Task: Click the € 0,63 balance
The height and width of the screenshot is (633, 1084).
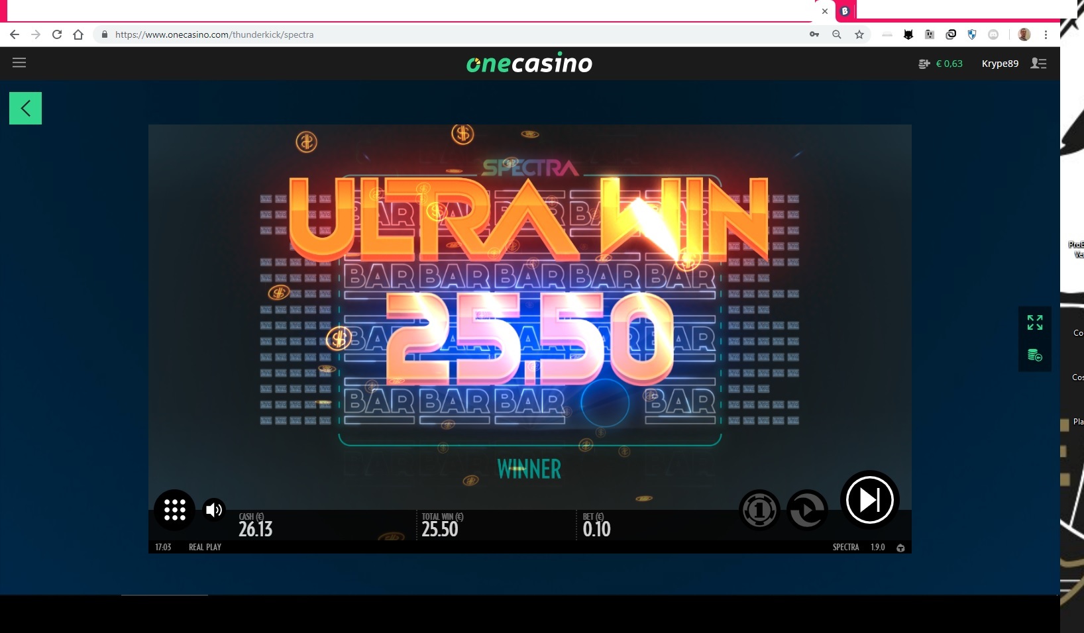Action: pos(949,64)
